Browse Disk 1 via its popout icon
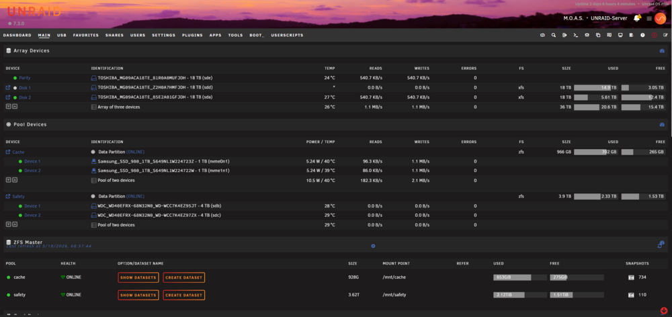The height and width of the screenshot is (317, 672). pyautogui.click(x=7, y=87)
